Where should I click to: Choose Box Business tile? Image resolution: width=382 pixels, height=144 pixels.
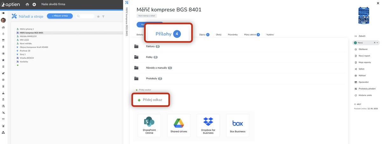point(237,126)
